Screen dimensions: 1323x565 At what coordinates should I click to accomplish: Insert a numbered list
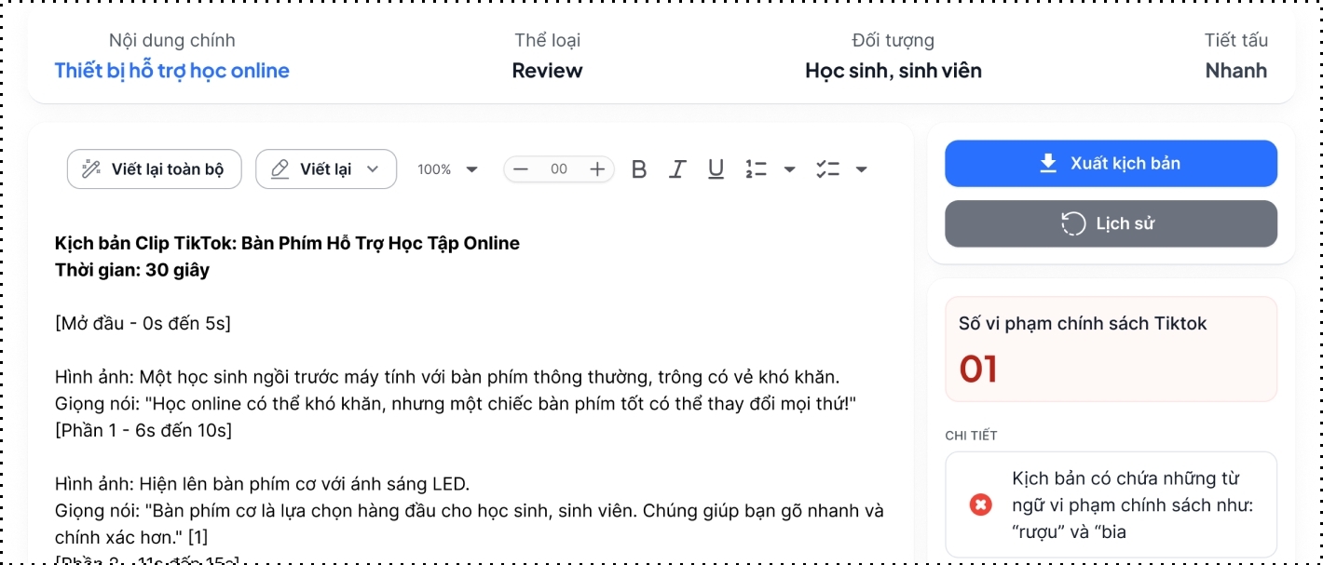coord(756,169)
